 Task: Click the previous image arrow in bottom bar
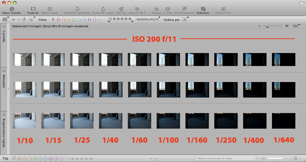[150, 158]
